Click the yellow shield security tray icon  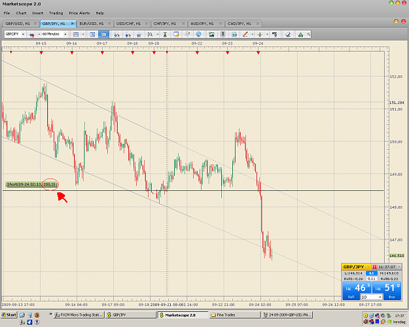coord(366,315)
